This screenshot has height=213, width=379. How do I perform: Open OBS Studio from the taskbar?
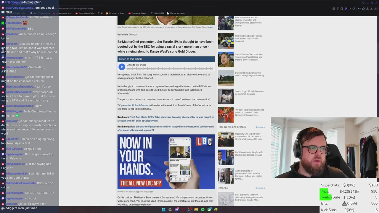click(x=190, y=209)
